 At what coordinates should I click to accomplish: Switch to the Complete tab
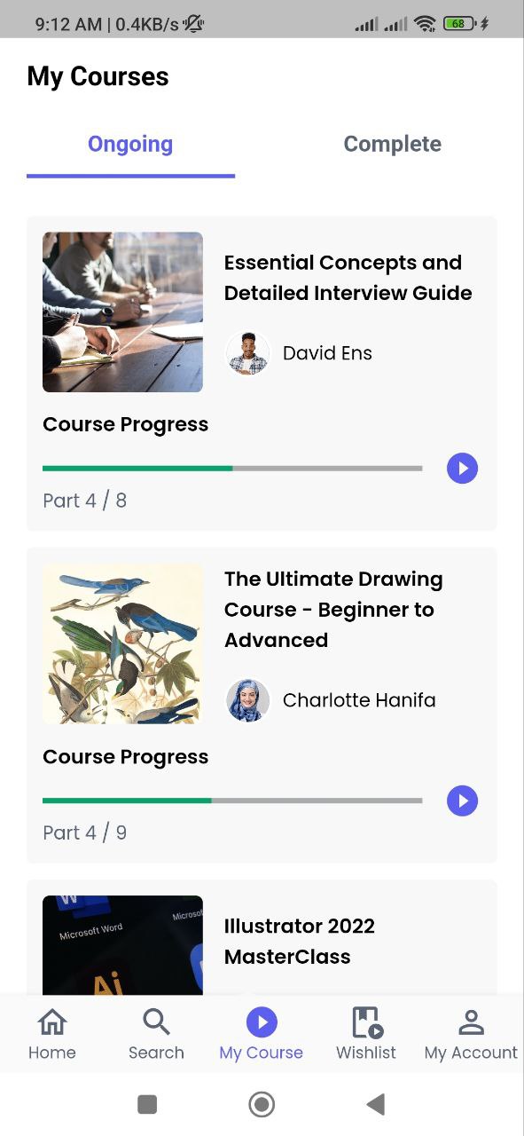[x=393, y=144]
